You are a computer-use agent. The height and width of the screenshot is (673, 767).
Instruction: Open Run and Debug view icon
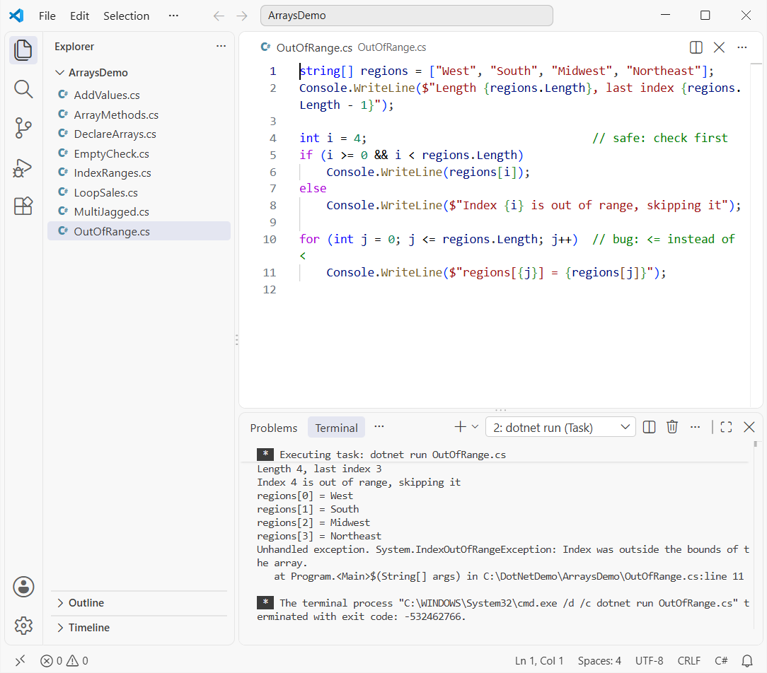(22, 168)
